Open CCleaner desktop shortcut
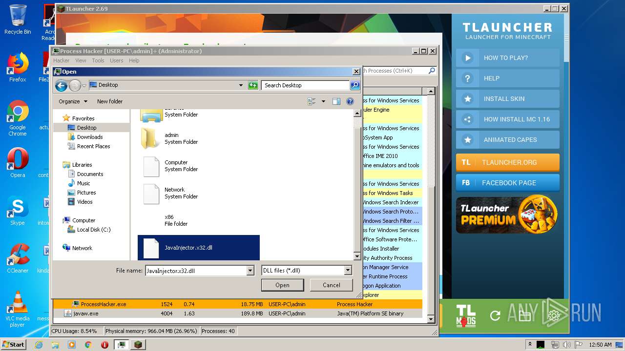Viewport: 625px width, 351px height. tap(18, 258)
